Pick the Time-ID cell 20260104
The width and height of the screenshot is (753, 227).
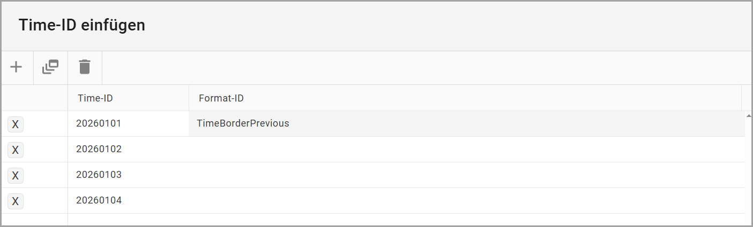[99, 200]
